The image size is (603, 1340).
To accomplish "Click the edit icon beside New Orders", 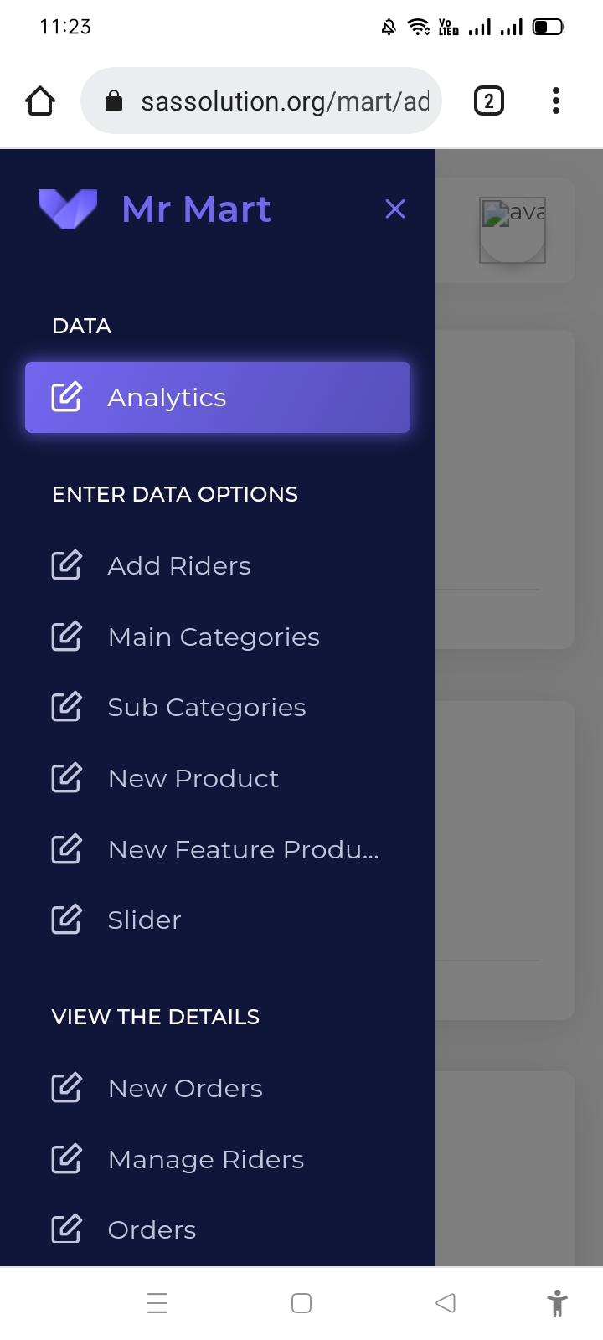I will coord(66,1088).
